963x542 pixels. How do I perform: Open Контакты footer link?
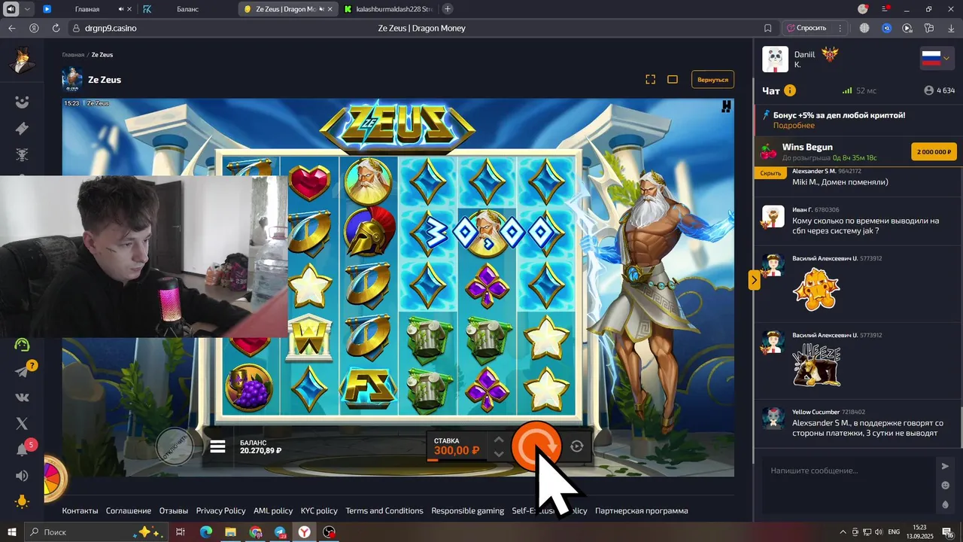[80, 510]
